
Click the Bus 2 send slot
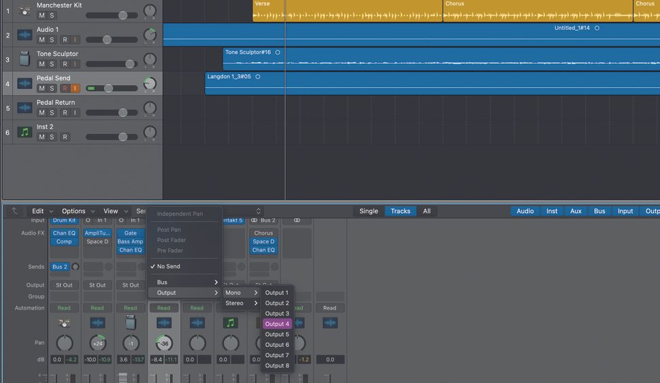(60, 267)
